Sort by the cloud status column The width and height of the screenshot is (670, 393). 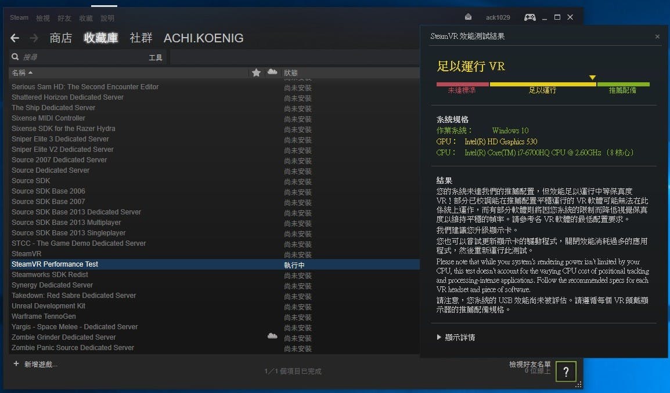[272, 72]
